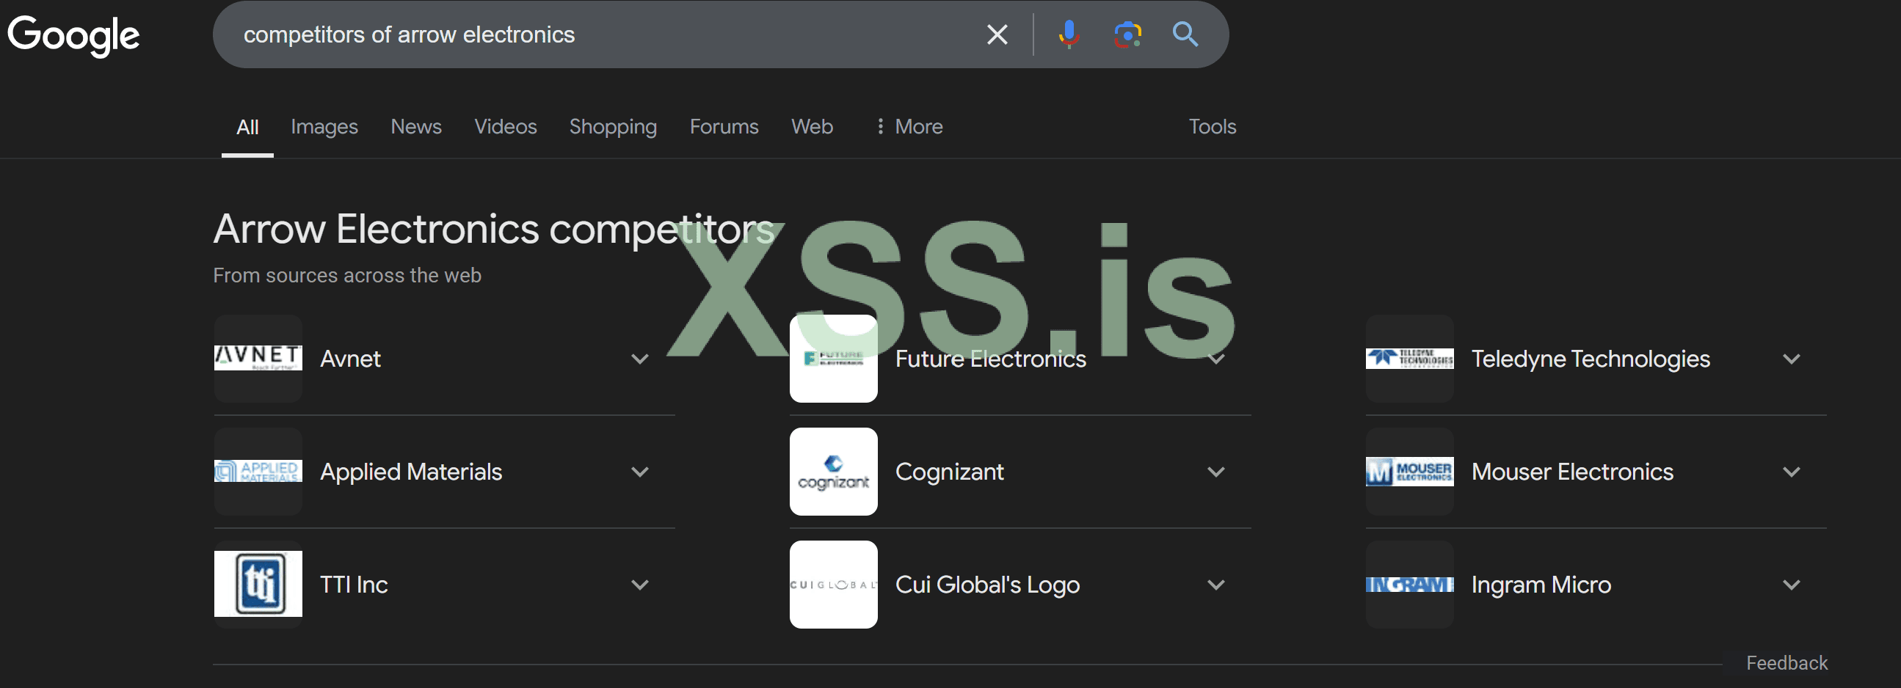Collapse or expand the TTI Inc row
The height and width of the screenshot is (688, 1901).
point(641,584)
